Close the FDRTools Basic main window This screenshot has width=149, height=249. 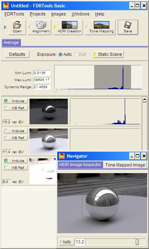click(144, 6)
